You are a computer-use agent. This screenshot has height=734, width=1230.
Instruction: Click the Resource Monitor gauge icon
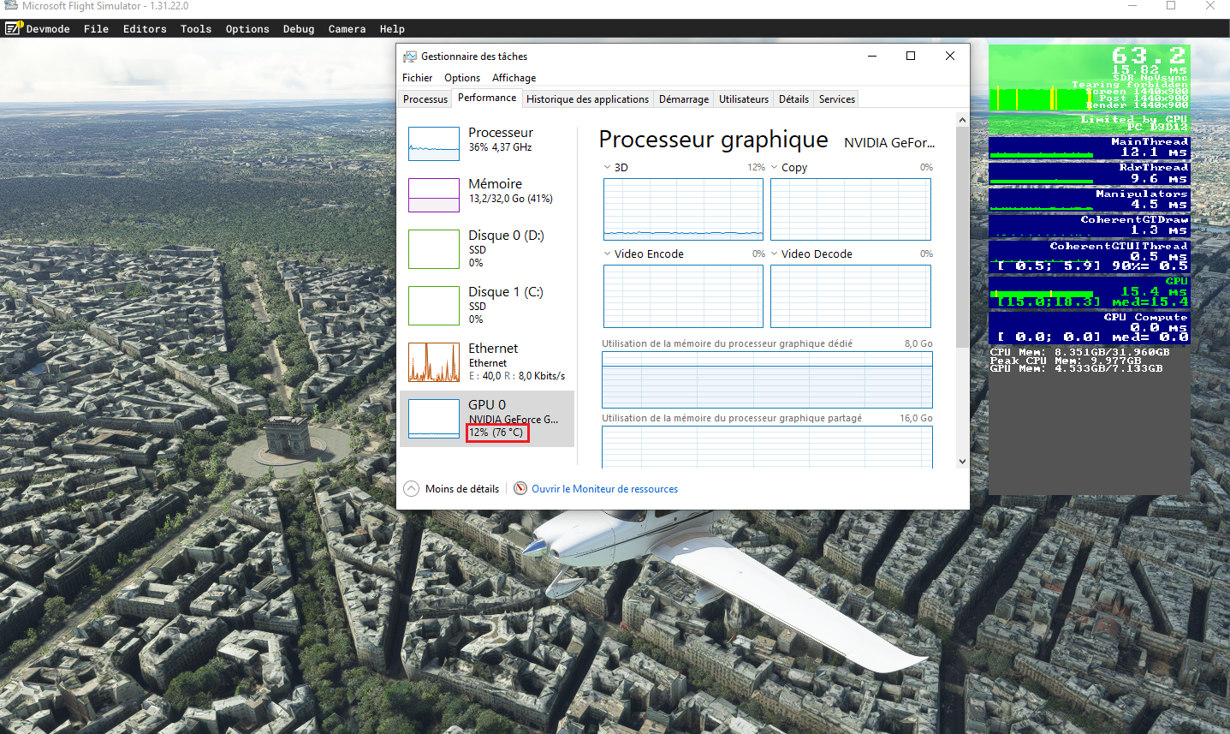click(x=520, y=488)
